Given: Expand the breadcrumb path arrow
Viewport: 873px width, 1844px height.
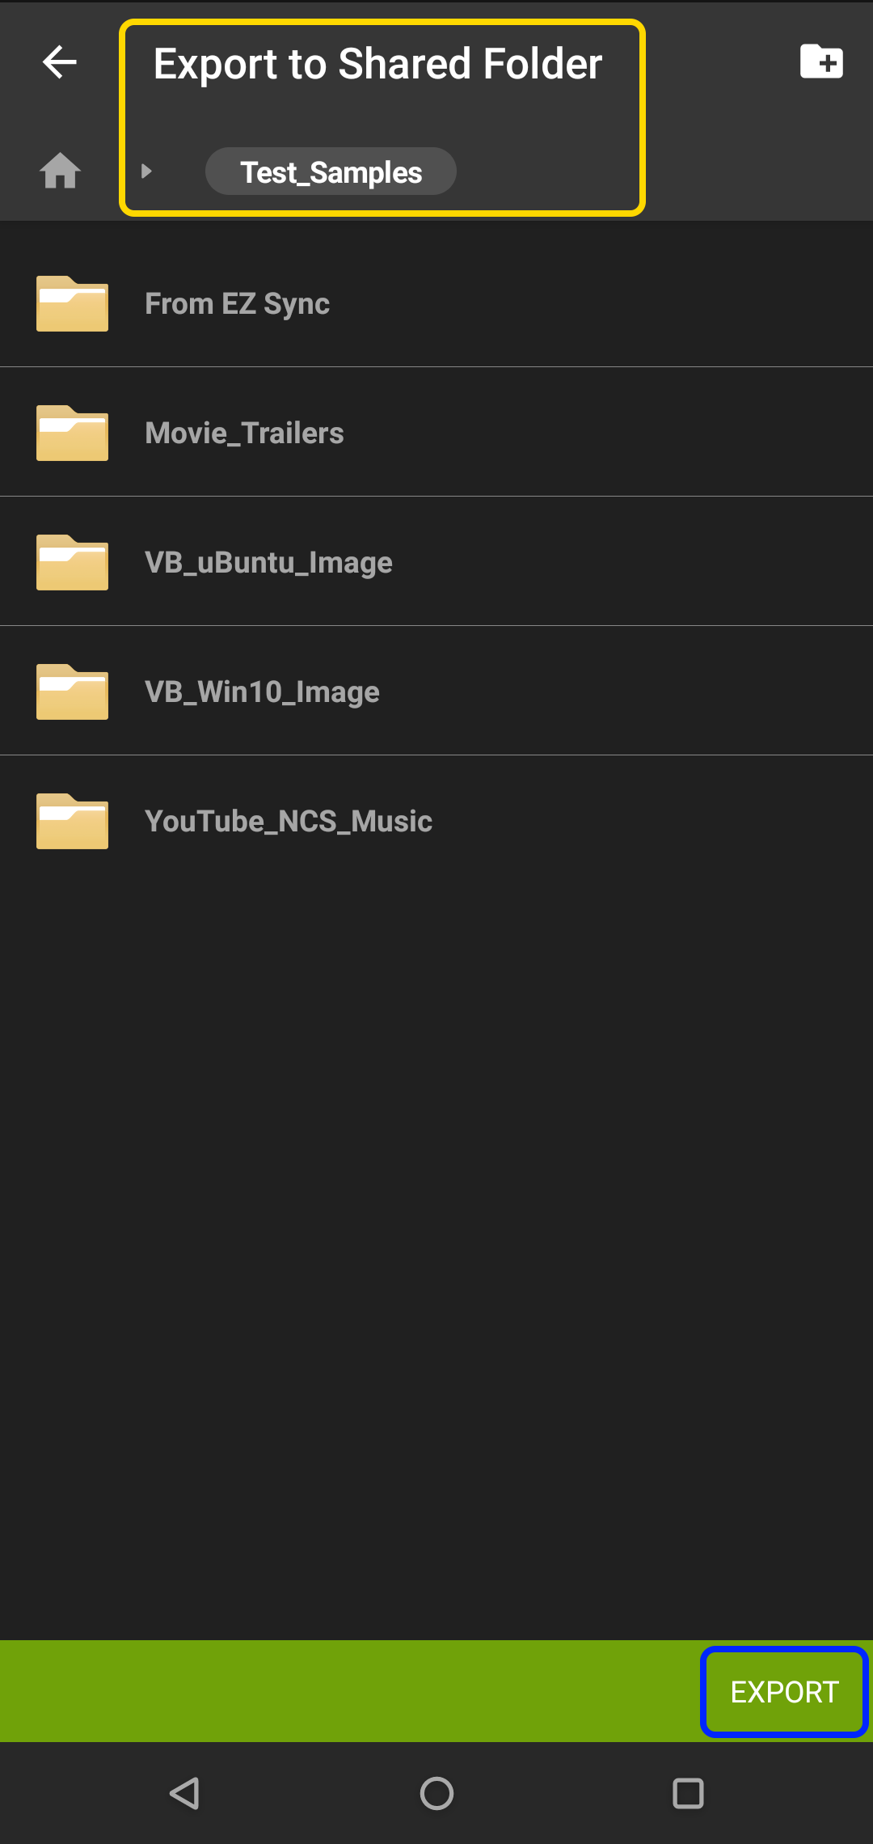Looking at the screenshot, I should (x=146, y=171).
